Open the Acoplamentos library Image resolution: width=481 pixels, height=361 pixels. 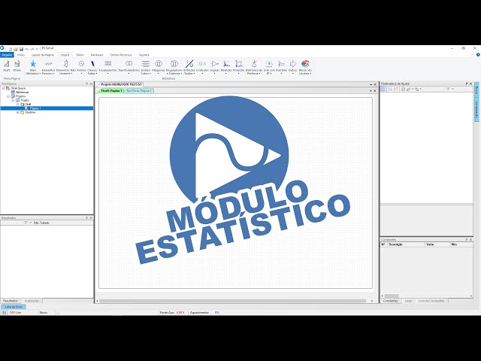tap(107, 66)
